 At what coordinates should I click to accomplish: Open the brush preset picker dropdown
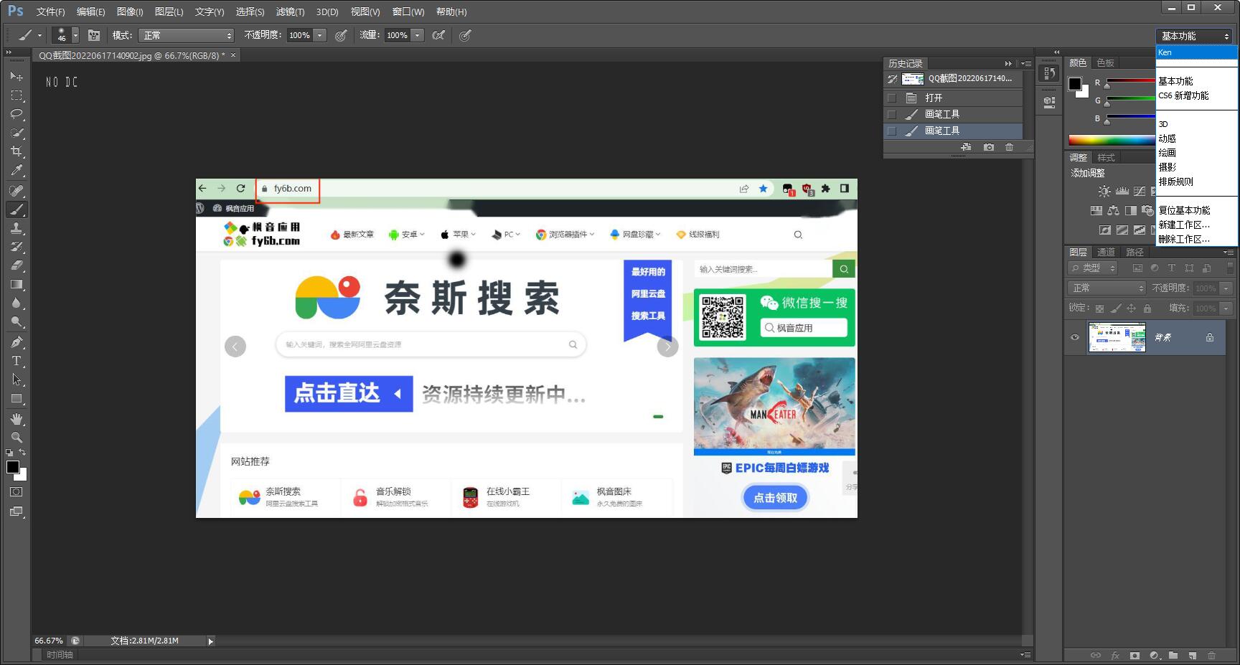tap(75, 35)
